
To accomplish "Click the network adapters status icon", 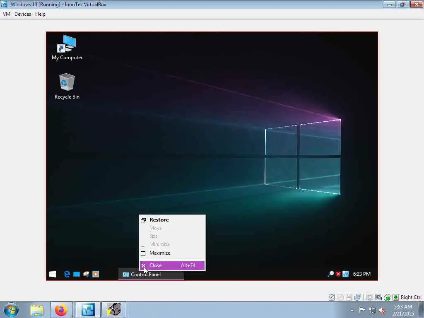I will [358, 297].
